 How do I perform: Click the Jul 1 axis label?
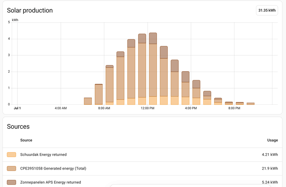(x=17, y=108)
